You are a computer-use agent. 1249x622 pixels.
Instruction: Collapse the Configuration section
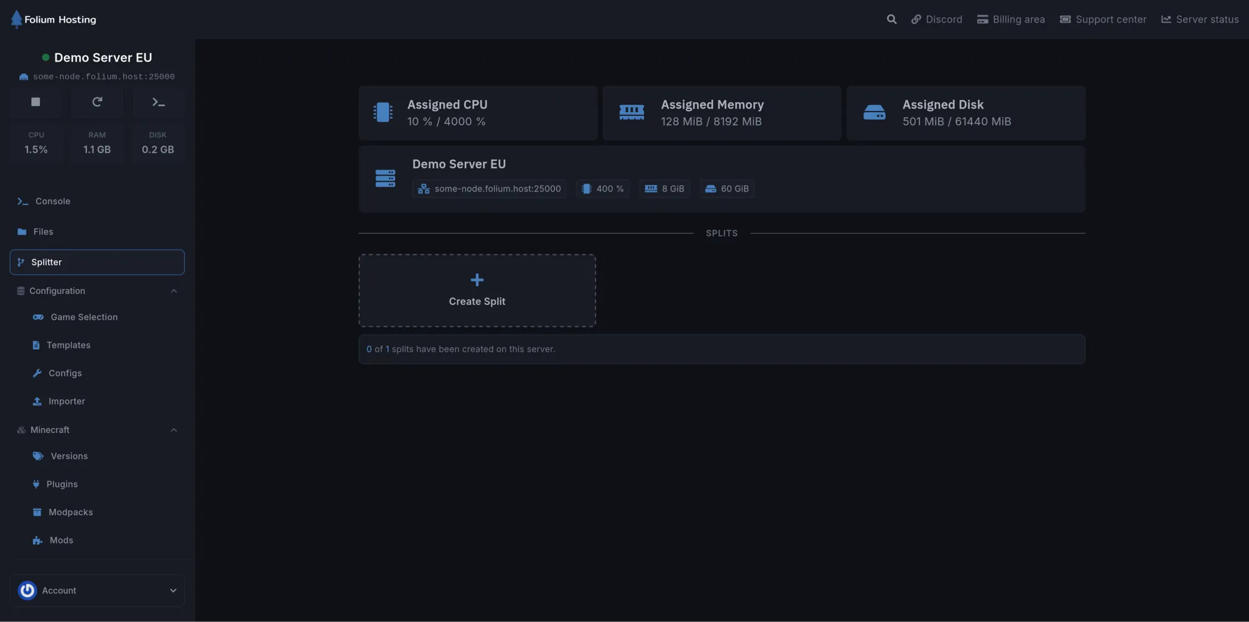174,291
